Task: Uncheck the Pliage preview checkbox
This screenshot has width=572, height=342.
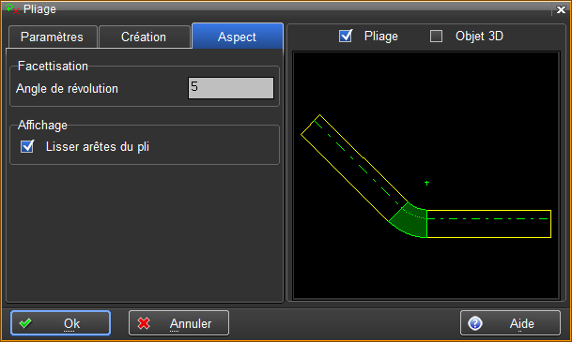Action: 345,36
